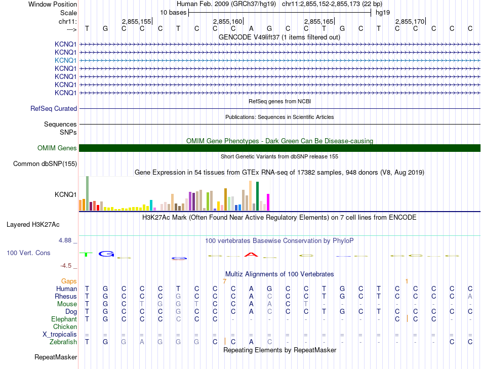Click the orange insertion mark in Elephant row
The image size is (481, 369).
407,318
